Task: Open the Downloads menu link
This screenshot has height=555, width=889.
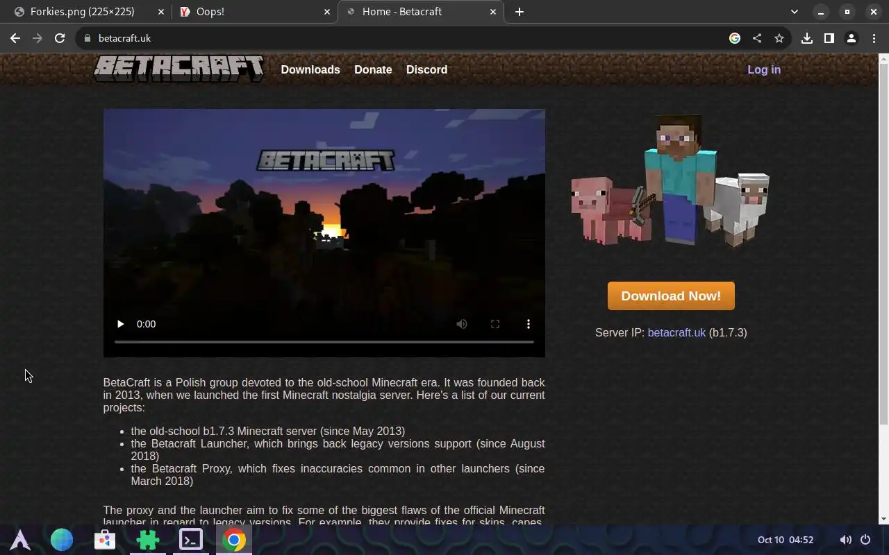Action: pos(310,69)
